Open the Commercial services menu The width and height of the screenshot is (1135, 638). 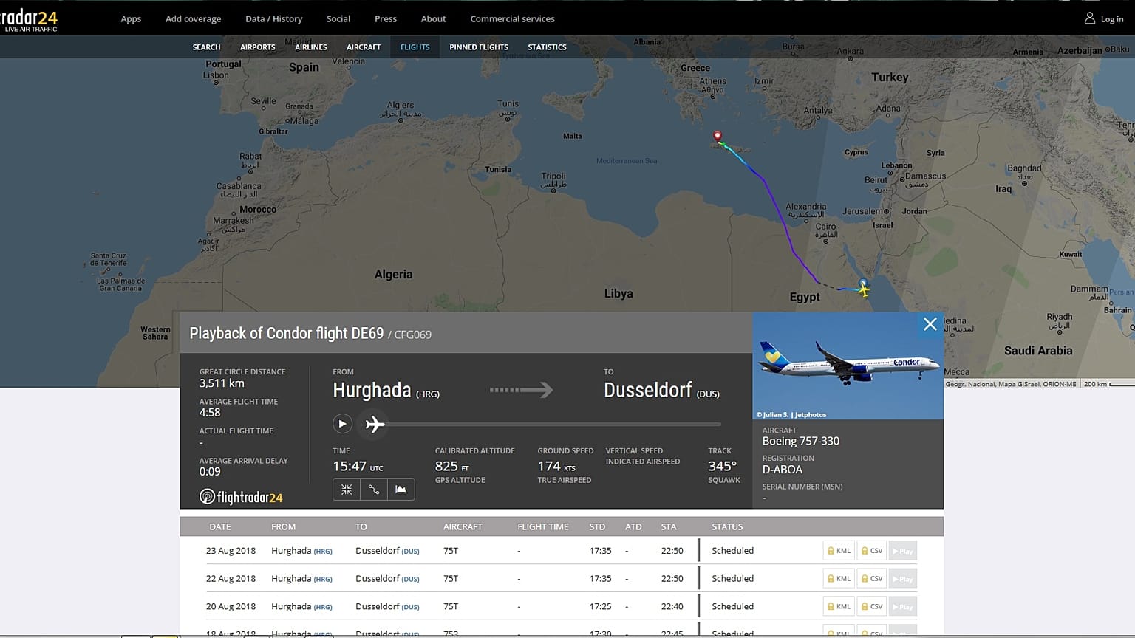point(512,19)
